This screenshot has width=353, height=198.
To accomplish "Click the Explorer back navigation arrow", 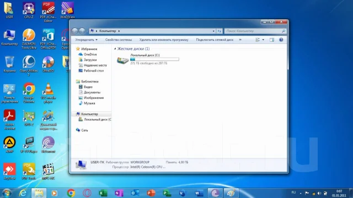I will [75, 31].
